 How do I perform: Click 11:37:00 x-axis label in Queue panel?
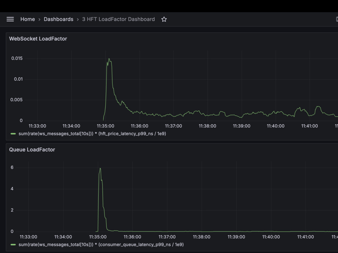click(x=167, y=237)
